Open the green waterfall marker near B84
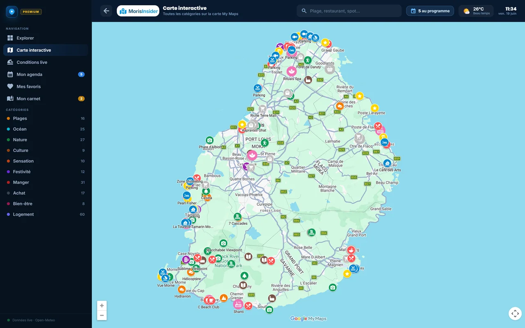 (x=311, y=232)
